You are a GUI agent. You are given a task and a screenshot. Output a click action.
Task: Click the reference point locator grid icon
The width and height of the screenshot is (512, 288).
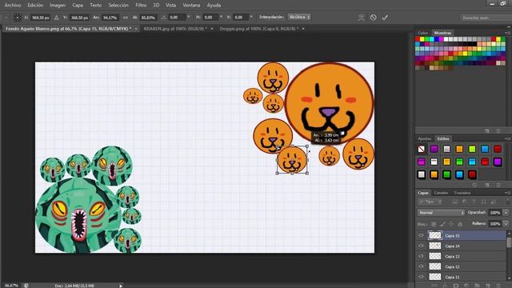click(x=18, y=18)
